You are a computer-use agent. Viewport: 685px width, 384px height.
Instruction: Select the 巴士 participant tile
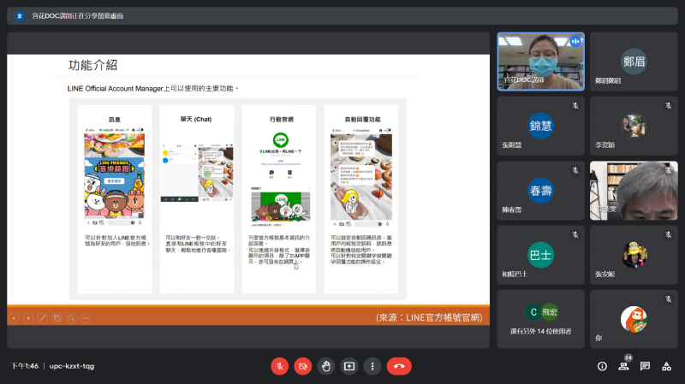click(541, 255)
